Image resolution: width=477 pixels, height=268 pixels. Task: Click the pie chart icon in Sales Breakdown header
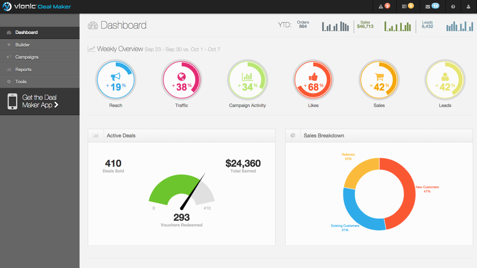click(x=293, y=136)
